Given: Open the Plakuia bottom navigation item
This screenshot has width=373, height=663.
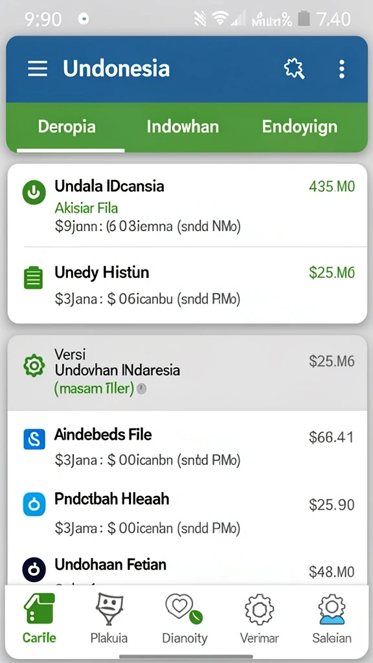Looking at the screenshot, I should 109,618.
